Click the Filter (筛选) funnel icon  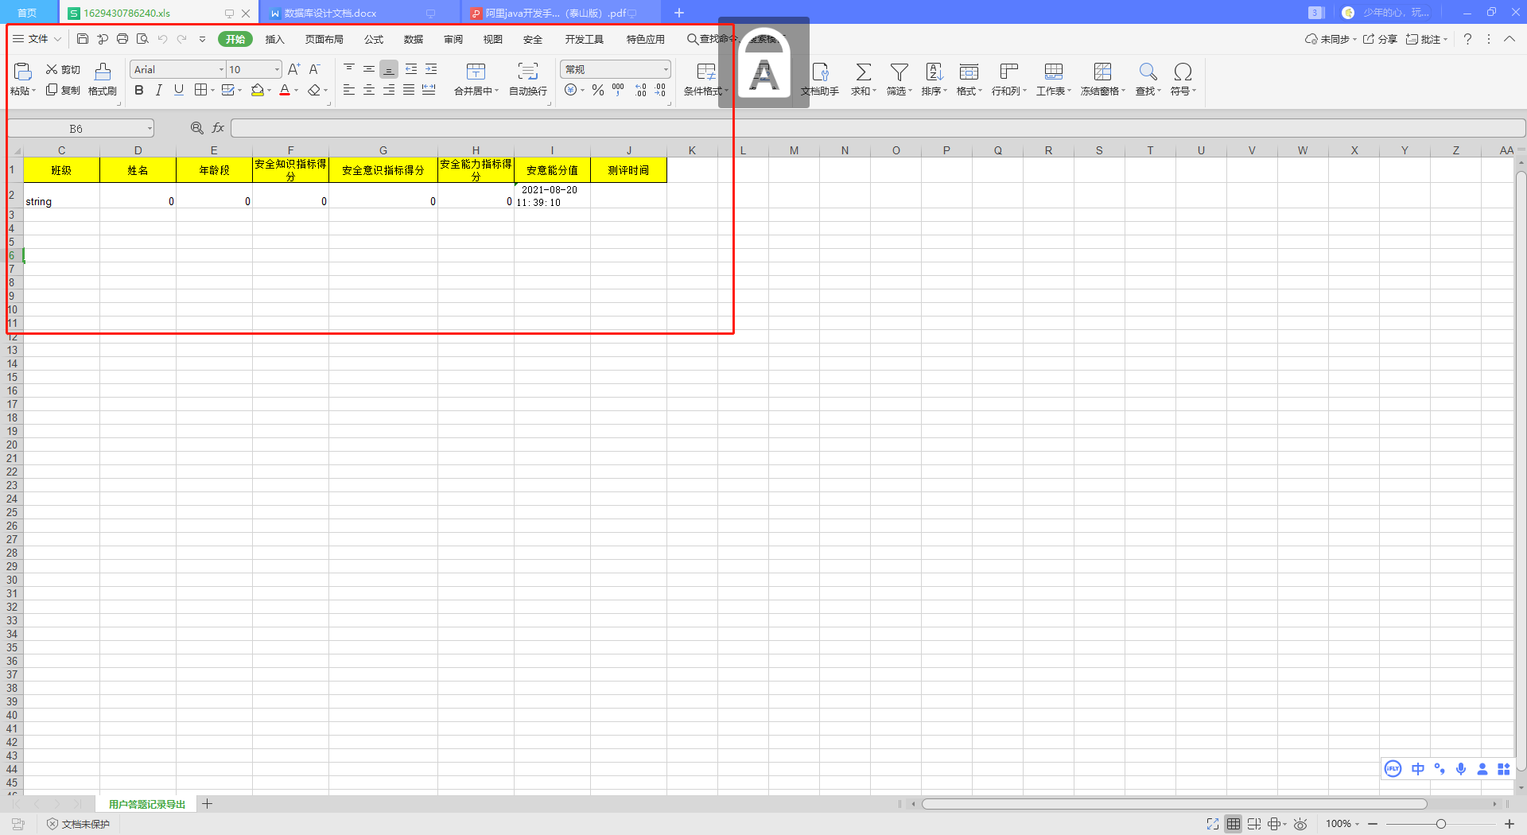899,72
